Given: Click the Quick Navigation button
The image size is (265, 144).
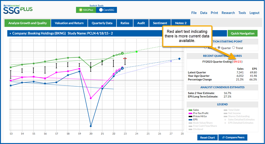Looking at the screenshot, I should pyautogui.click(x=242, y=33).
